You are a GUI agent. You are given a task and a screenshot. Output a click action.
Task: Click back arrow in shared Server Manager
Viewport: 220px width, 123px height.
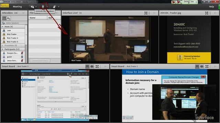click(x=23, y=74)
